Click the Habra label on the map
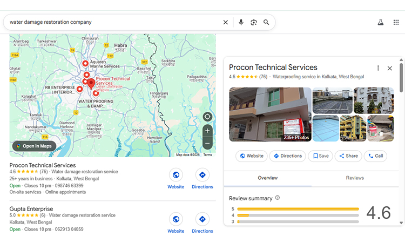This screenshot has width=405, height=243. tap(120, 48)
